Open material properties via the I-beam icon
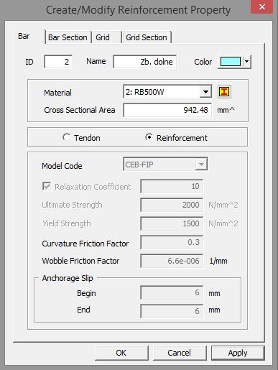This screenshot has width=278, height=370. [x=224, y=92]
